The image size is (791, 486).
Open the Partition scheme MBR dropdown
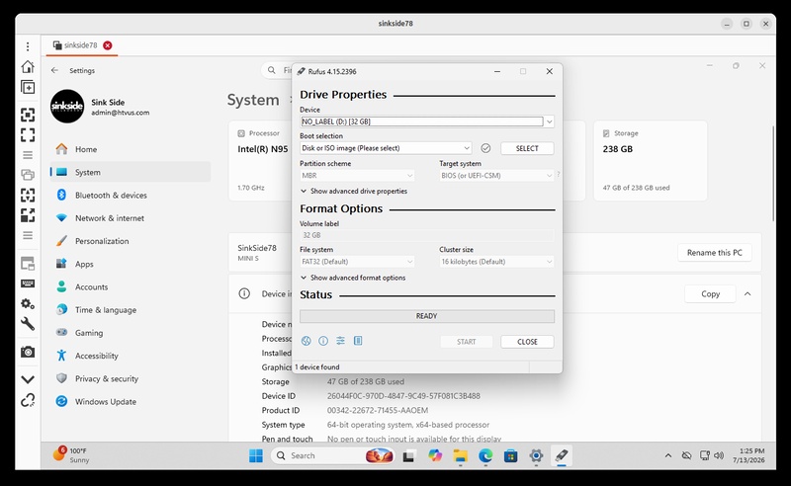(x=357, y=176)
